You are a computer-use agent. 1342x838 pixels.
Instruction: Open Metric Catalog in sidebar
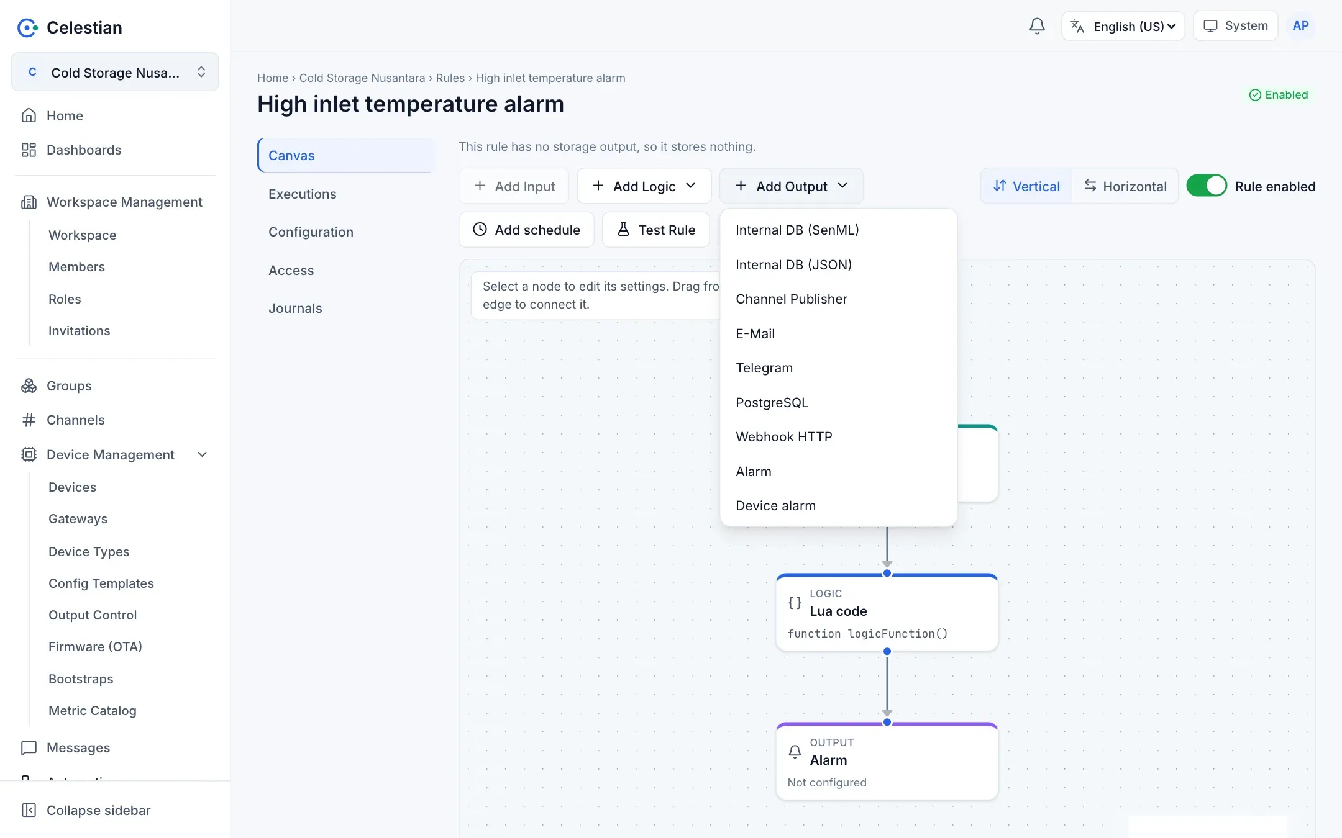click(x=92, y=710)
